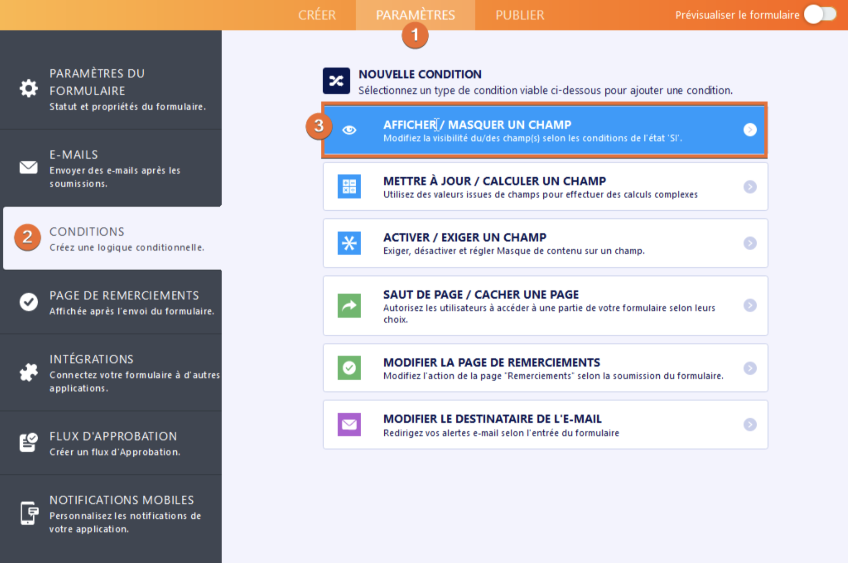Click the asterisk icon for Activer / Exiger
This screenshot has height=563, width=848.
click(x=349, y=243)
